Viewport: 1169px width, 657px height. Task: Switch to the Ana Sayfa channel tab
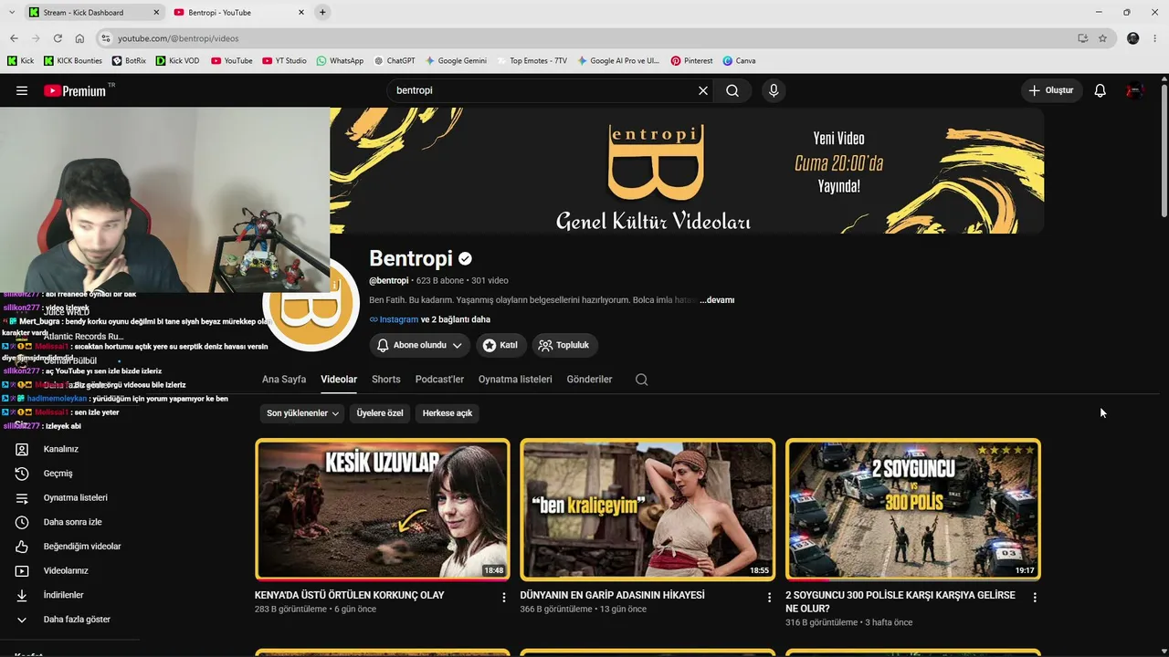284,380
